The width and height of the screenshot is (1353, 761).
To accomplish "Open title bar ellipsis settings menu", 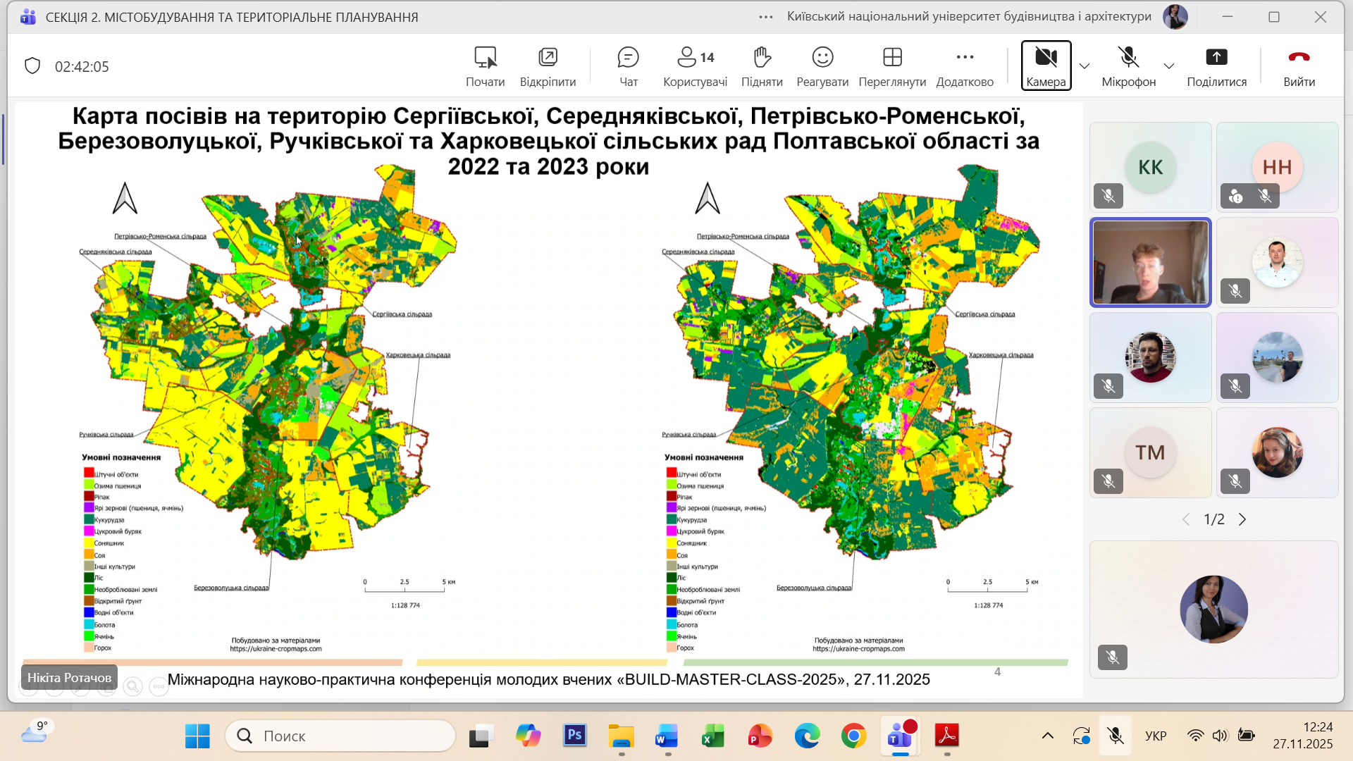I will 766,17.
